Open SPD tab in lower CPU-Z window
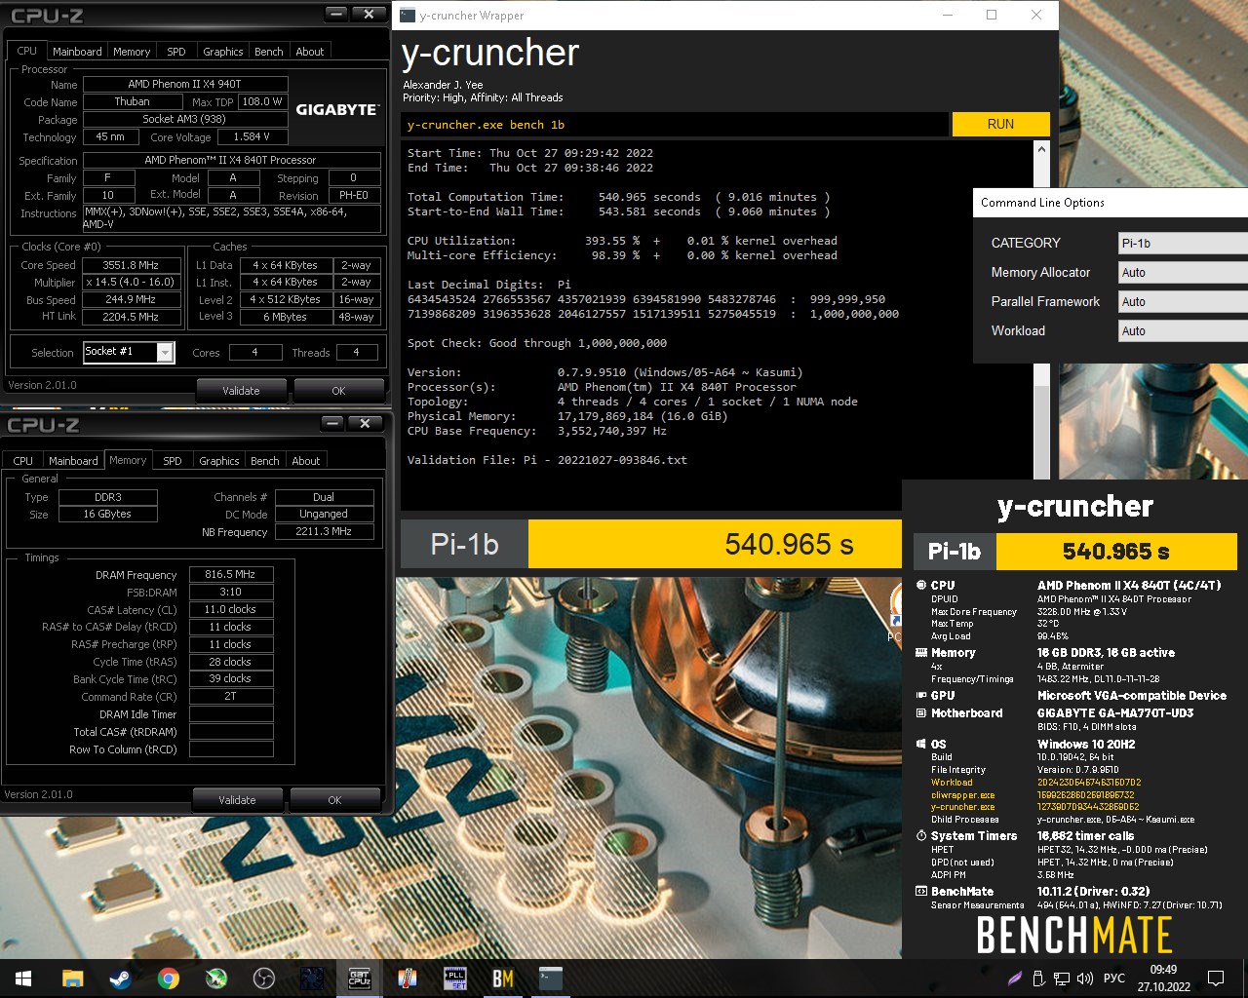Screen dimensions: 1248x998 [x=173, y=461]
